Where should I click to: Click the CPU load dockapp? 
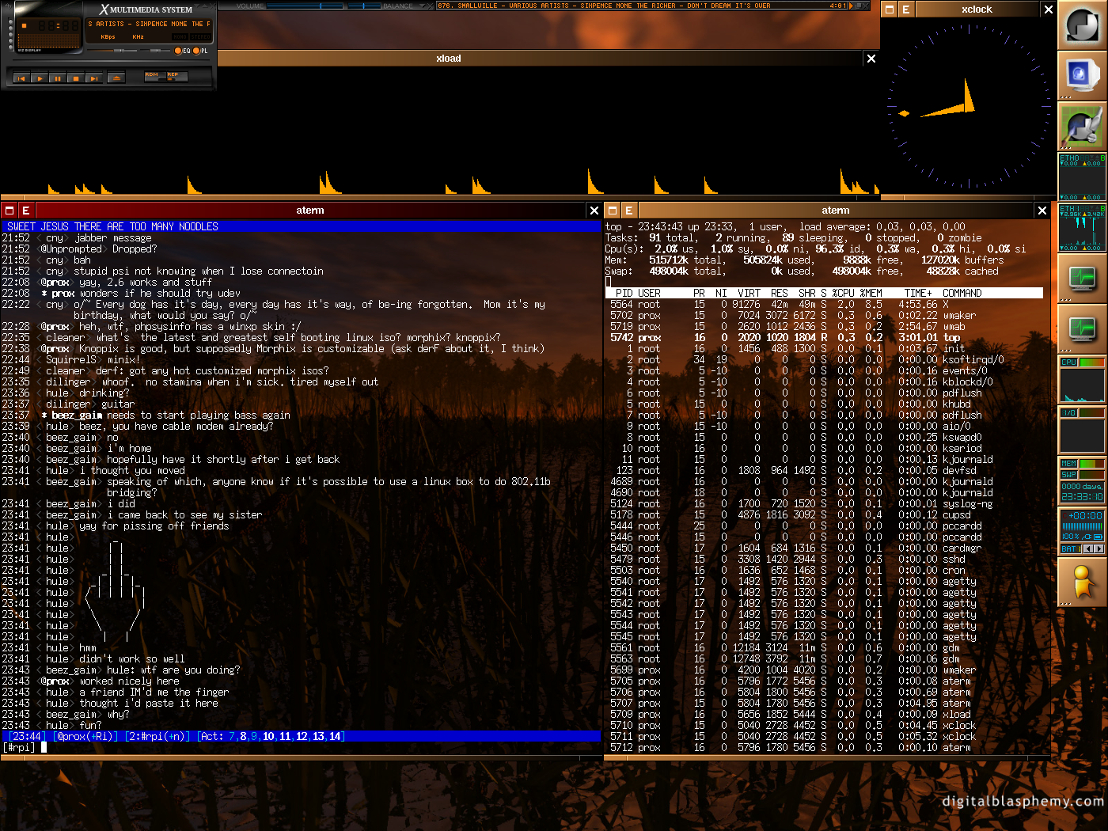point(1082,379)
